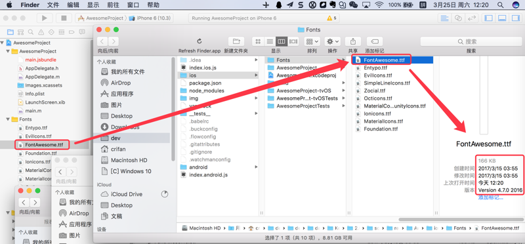Open the arrange (排列) dropdown
The image size is (525, 244).
tap(312, 41)
